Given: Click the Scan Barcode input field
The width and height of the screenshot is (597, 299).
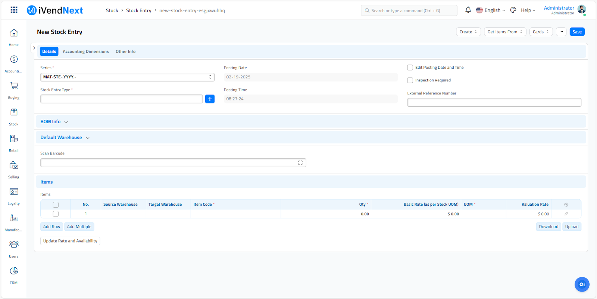Looking at the screenshot, I should point(168,163).
